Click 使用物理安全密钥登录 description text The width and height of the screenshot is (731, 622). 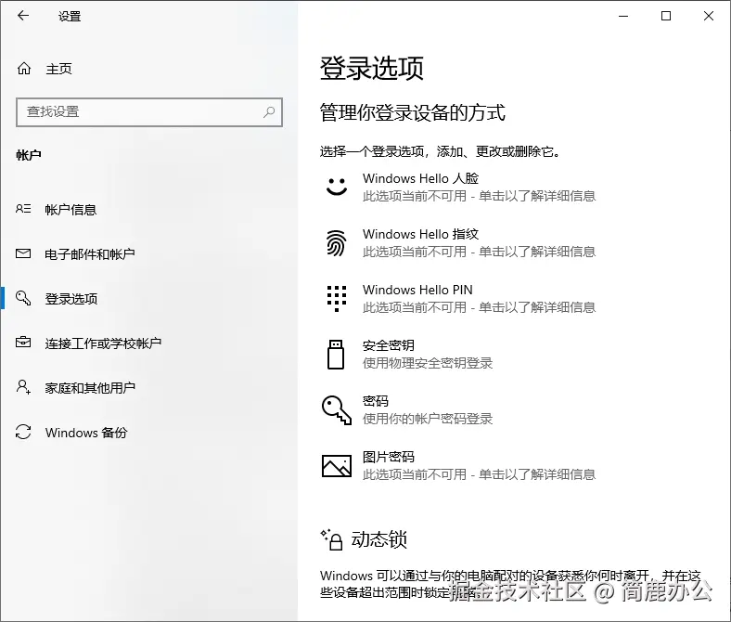pos(428,363)
